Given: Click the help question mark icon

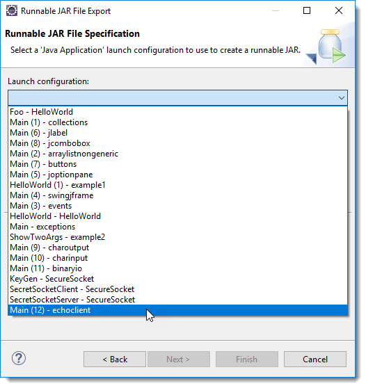Looking at the screenshot, I should [x=19, y=358].
